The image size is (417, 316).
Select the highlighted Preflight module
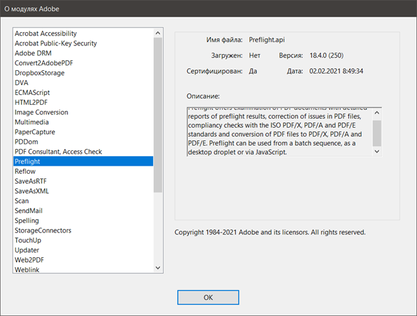pyautogui.click(x=84, y=161)
